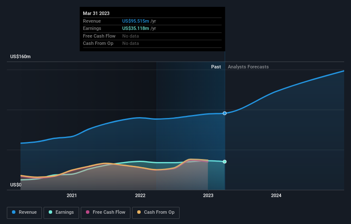Screen dimensions: 351x224
Task: Click the US$35.118m earnings value
Action: [x=136, y=28]
